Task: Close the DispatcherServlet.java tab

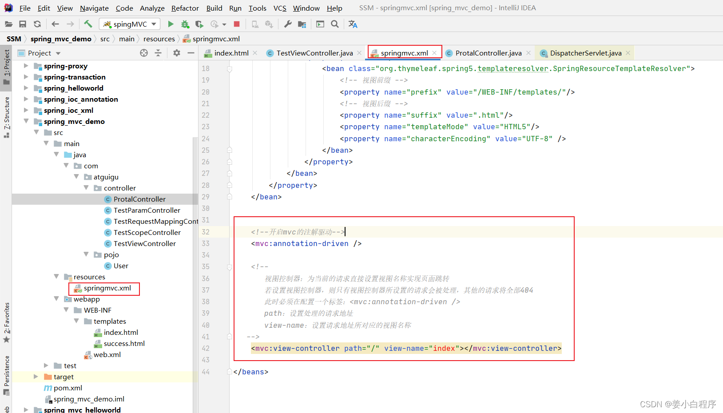Action: [628, 53]
